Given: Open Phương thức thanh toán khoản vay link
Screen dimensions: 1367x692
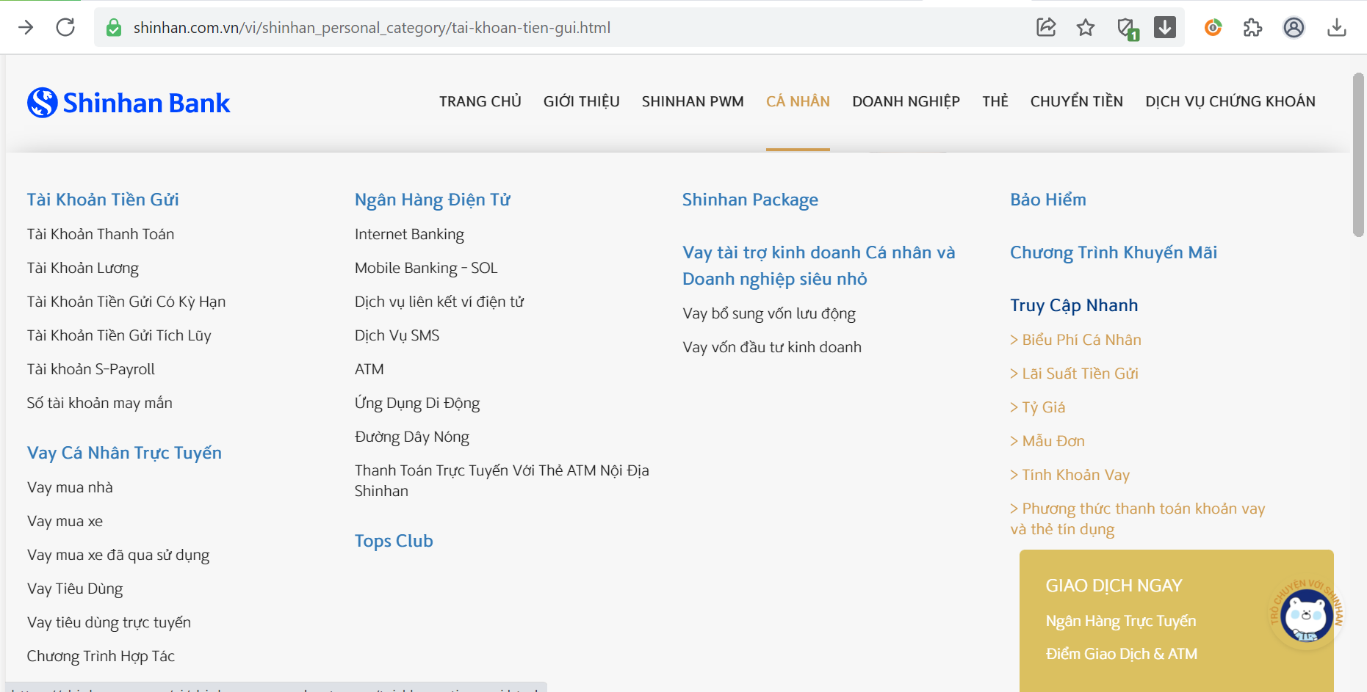Looking at the screenshot, I should click(x=1138, y=519).
